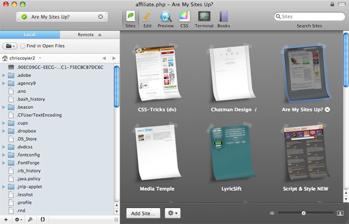Viewport: 349px width, 224px height.
Task: Open the Sites leaf icon in toolbar
Action: point(130,17)
